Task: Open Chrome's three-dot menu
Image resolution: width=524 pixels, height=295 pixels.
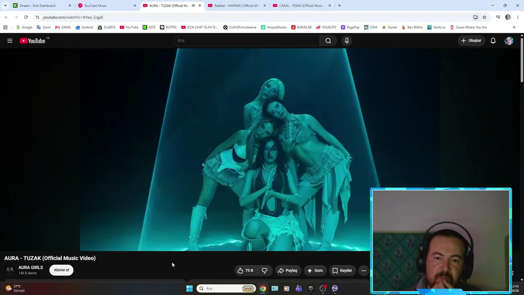Action: pyautogui.click(x=518, y=17)
